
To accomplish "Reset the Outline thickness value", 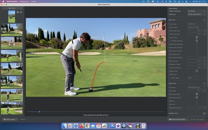I will tap(205, 68).
